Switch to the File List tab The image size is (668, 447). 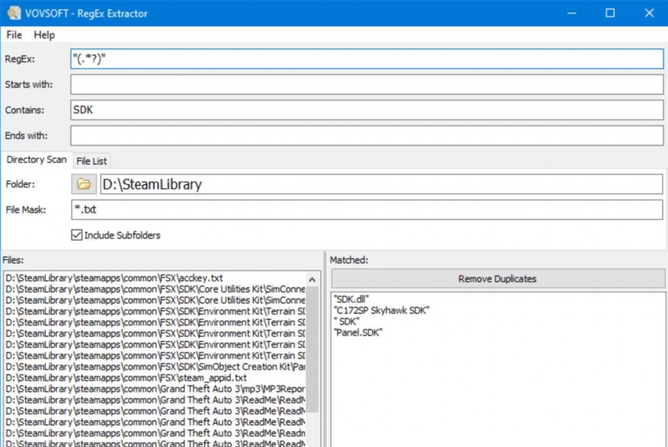click(91, 161)
